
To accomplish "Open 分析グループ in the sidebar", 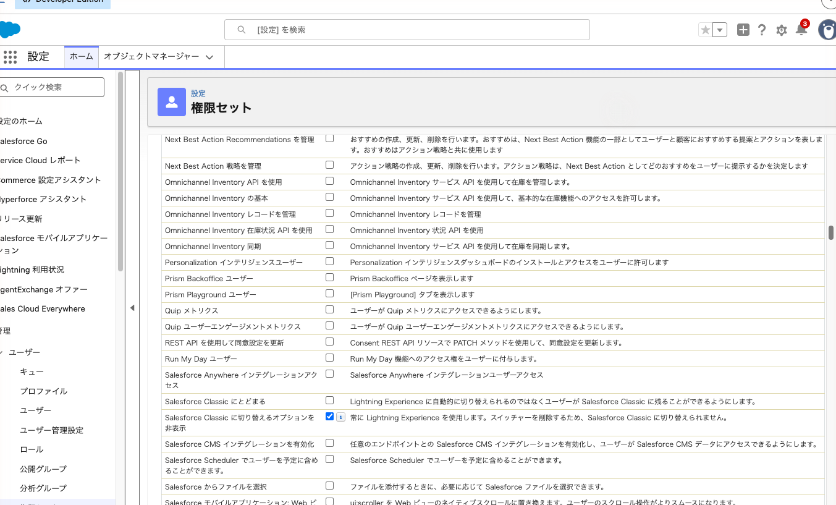I will coord(43,488).
